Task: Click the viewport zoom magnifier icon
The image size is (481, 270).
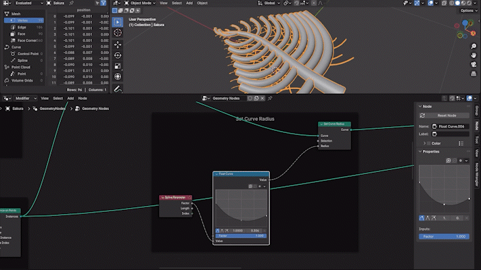Action: (x=472, y=45)
